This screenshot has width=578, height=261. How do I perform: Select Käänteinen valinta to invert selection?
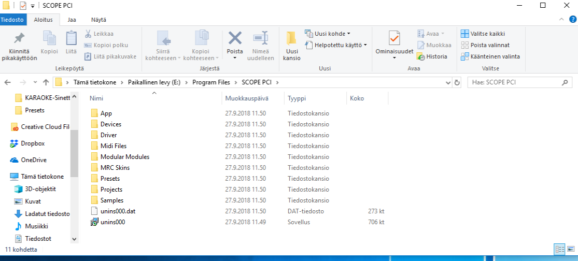[490, 56]
